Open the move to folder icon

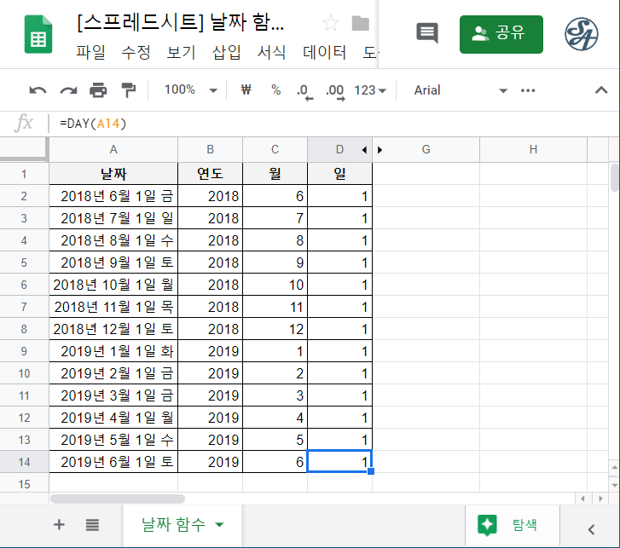click(x=361, y=24)
